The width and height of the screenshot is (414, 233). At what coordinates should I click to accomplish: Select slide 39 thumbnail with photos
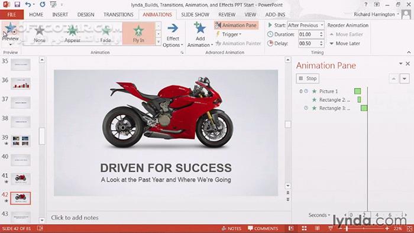point(21,141)
